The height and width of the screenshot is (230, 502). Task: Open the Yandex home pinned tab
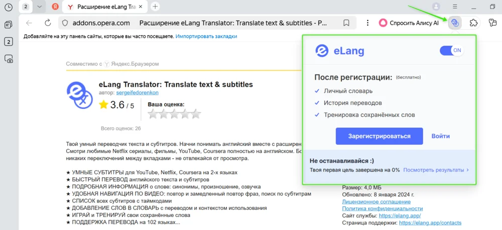pyautogui.click(x=55, y=7)
